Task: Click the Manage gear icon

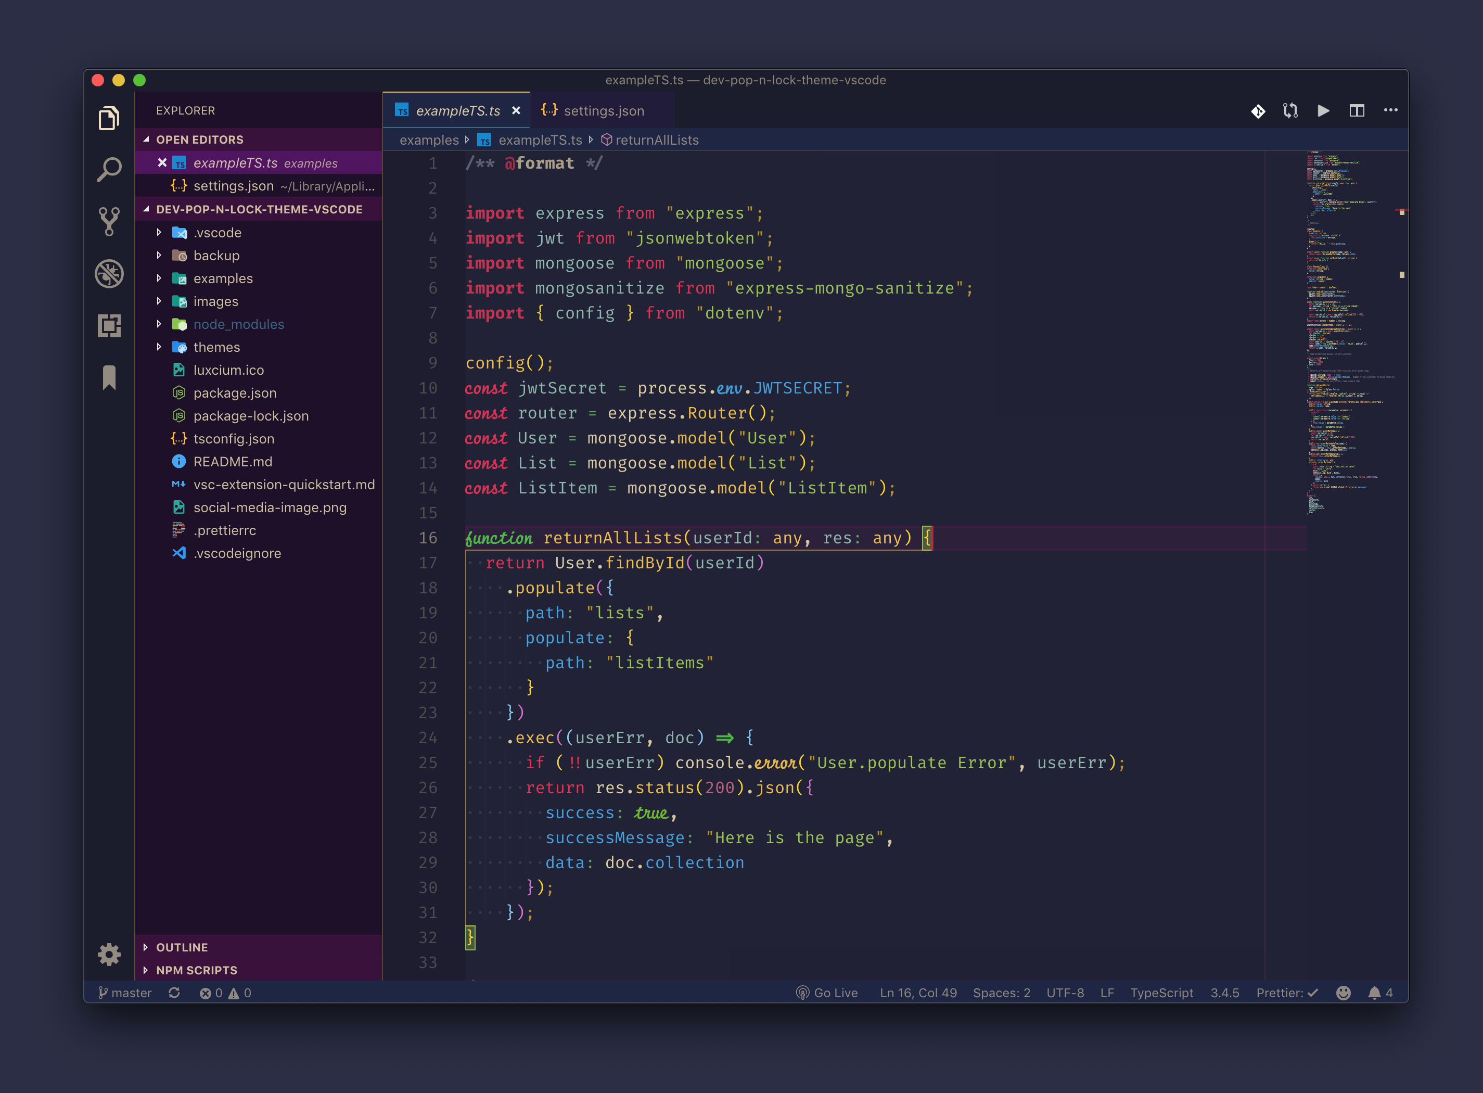Action: point(109,954)
